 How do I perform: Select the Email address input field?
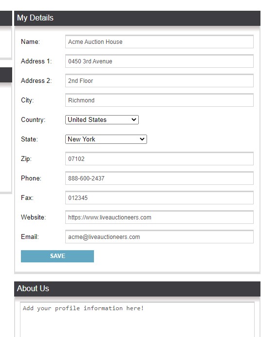click(x=159, y=237)
